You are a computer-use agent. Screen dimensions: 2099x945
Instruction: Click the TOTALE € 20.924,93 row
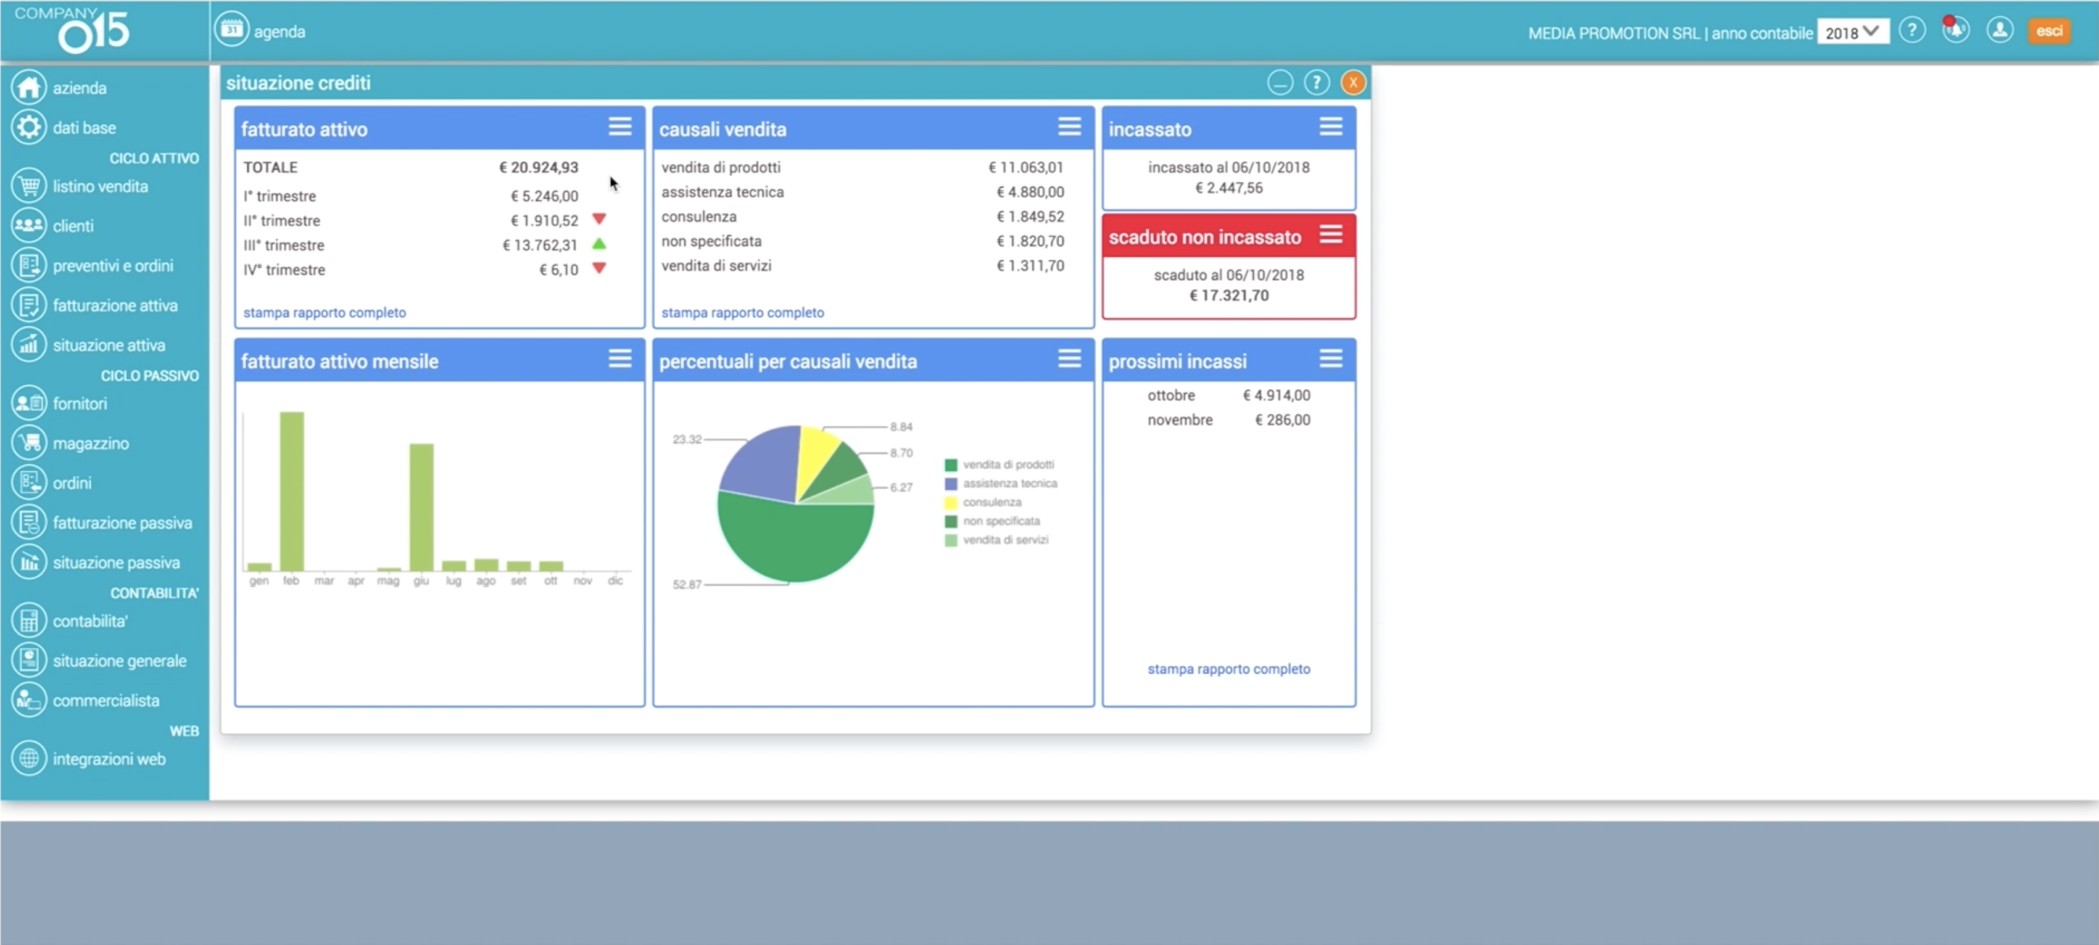coord(411,167)
